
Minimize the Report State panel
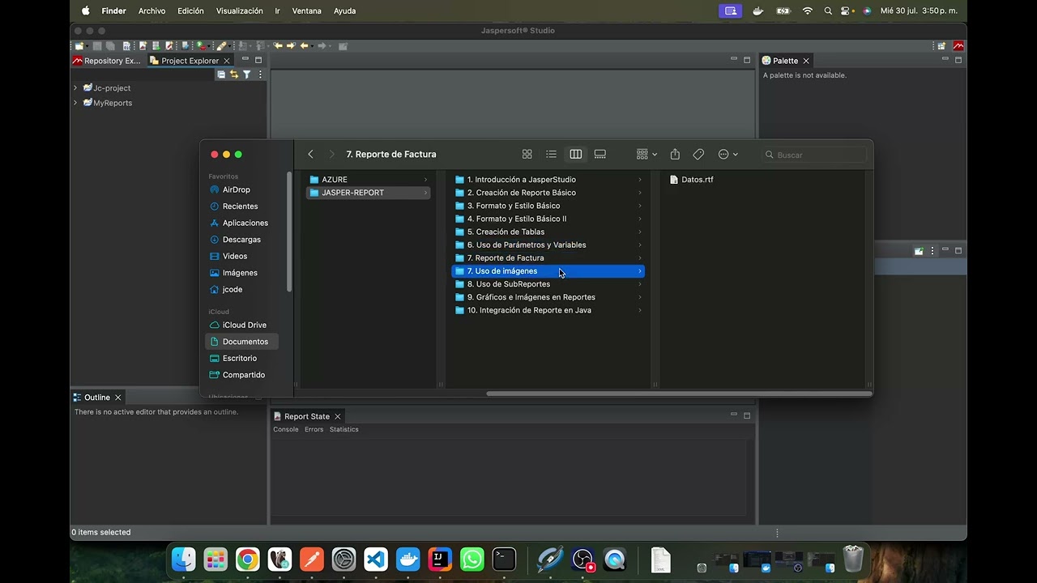[x=734, y=415]
